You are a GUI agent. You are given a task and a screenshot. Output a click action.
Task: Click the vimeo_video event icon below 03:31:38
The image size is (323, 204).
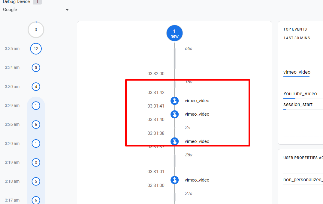click(174, 141)
